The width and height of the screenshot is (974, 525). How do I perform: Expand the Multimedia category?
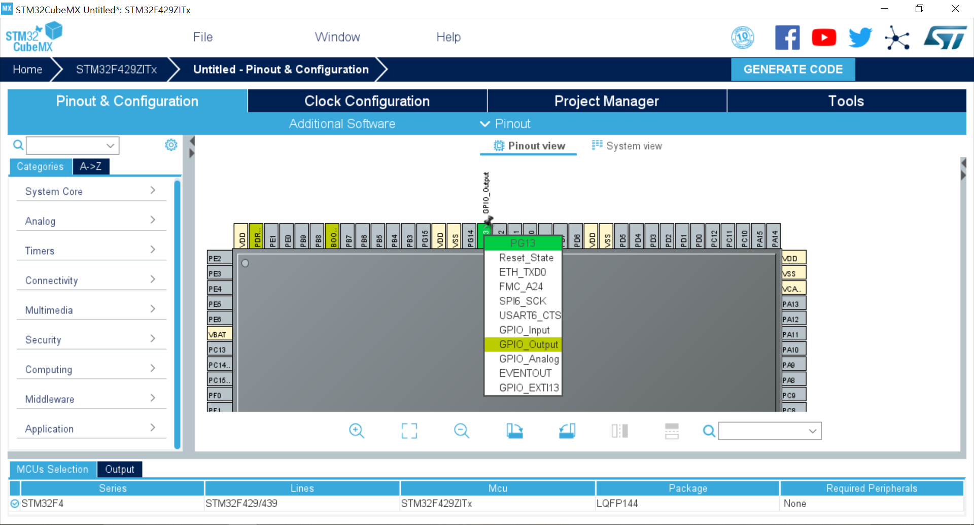click(x=91, y=310)
